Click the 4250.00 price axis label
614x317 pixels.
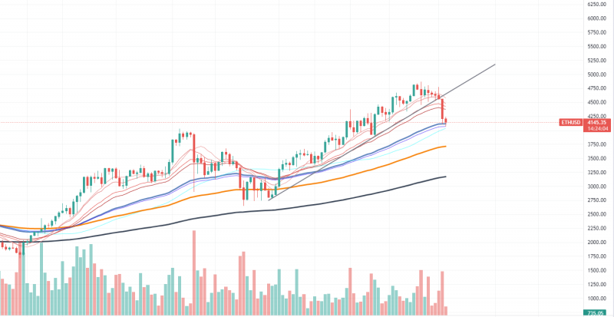(x=596, y=117)
